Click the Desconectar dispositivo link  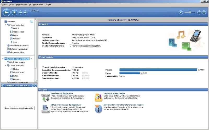[x=62, y=93]
